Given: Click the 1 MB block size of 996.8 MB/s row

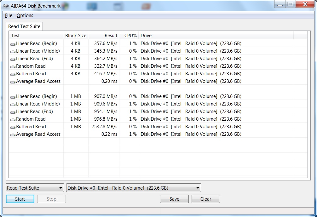Looking at the screenshot, I should [75, 119].
